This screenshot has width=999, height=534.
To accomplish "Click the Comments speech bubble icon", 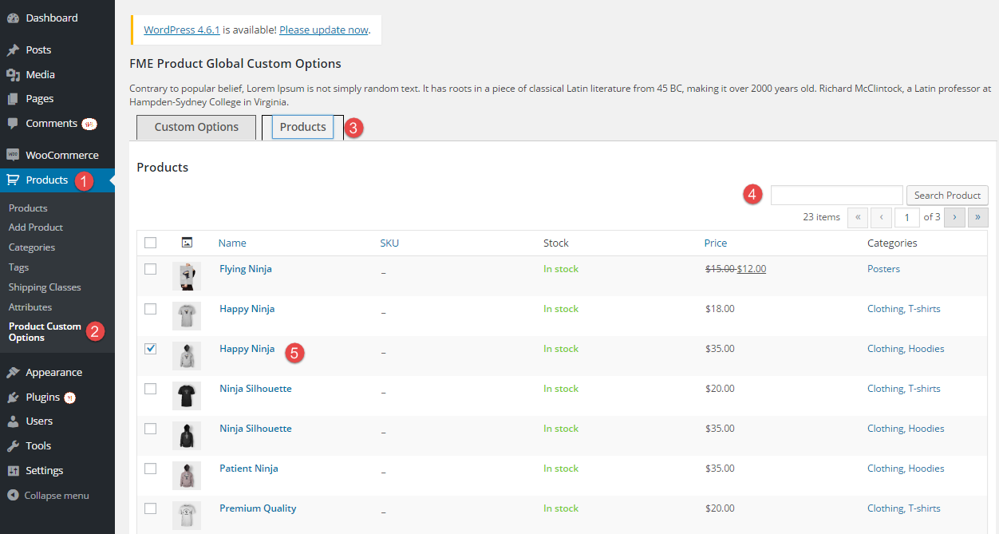I will click(x=13, y=124).
